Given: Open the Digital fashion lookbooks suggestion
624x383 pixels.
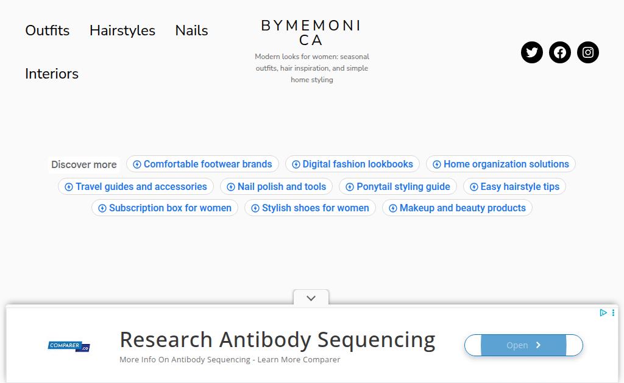Looking at the screenshot, I should tap(358, 164).
